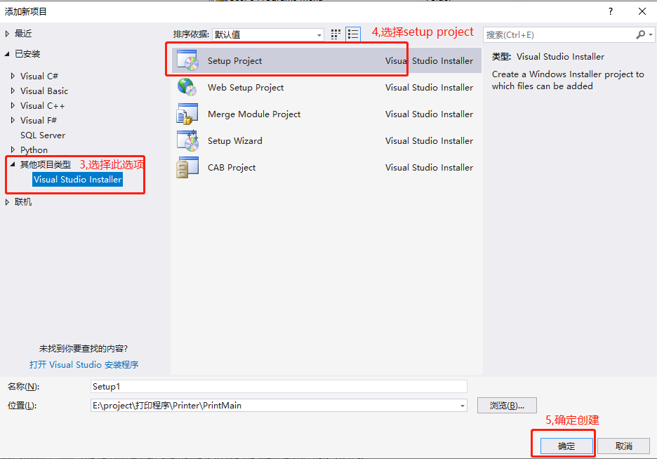Screen dimensions: 657x459
Task: Click Visual Studio Installer type of Web Setup
Action: point(429,87)
